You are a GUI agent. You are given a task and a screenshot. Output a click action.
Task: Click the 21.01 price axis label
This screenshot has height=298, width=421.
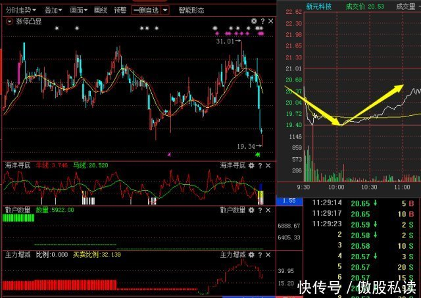(x=293, y=68)
